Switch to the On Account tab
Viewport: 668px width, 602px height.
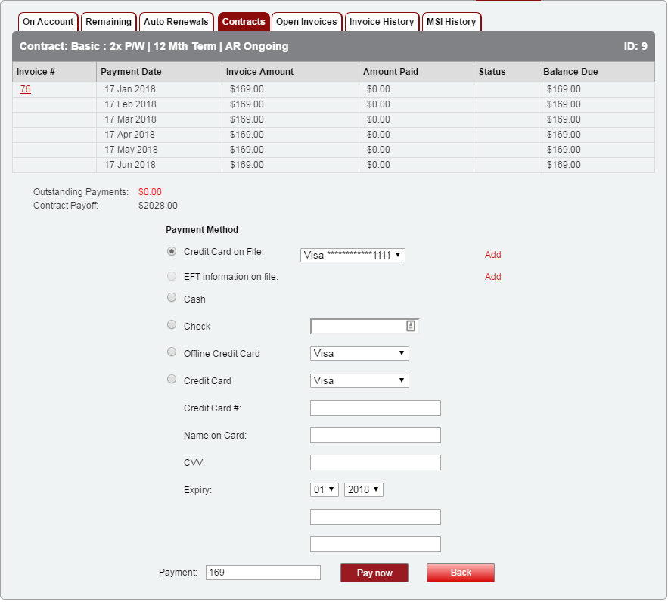coord(48,22)
